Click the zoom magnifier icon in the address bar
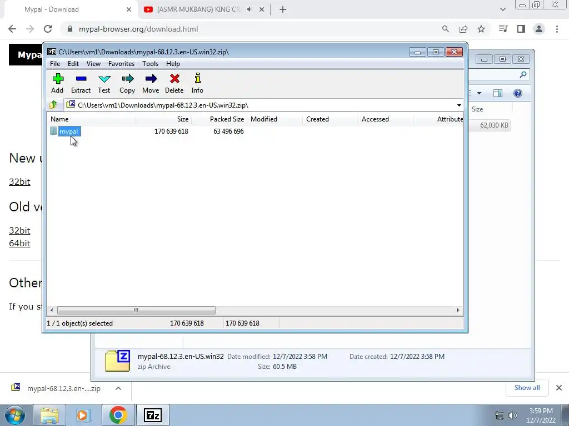 [x=446, y=29]
